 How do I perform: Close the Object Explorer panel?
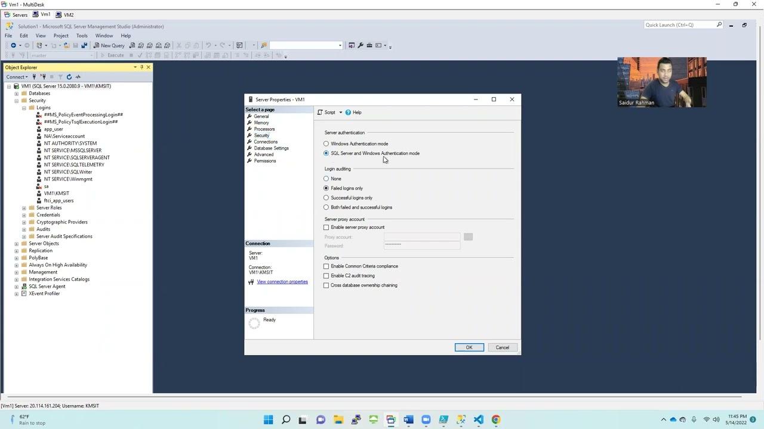[148, 67]
